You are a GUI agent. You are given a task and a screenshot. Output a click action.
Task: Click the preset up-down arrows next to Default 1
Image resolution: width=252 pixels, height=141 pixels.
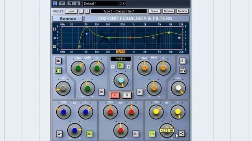pyautogui.click(x=120, y=4)
